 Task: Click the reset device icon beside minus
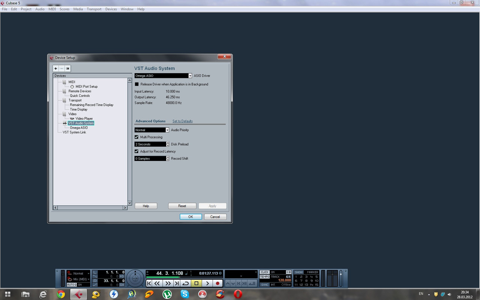pyautogui.click(x=67, y=69)
